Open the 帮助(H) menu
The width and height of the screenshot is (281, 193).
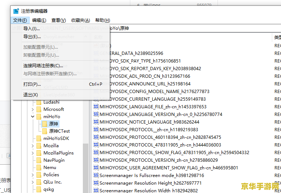[103, 20]
